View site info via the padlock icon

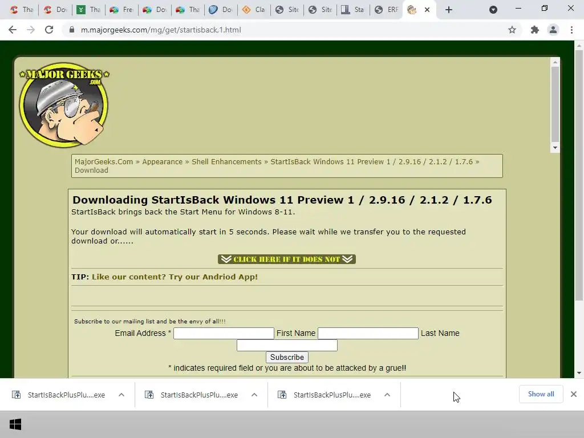pos(72,30)
